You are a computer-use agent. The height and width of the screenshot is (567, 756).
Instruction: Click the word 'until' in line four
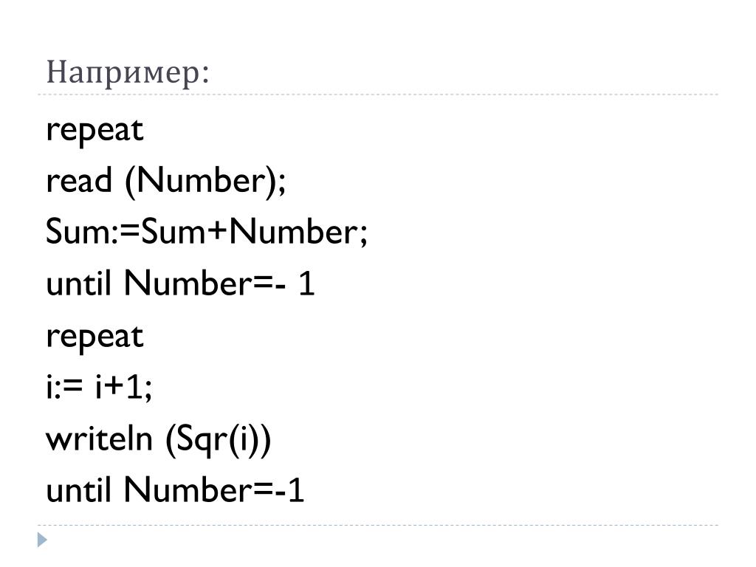(x=78, y=283)
